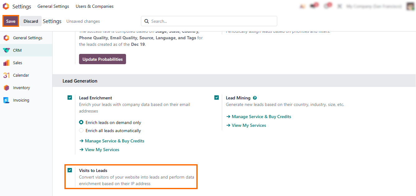Uncheck the Lead Enrichment checkbox
This screenshot has height=196, width=416.
point(70,98)
